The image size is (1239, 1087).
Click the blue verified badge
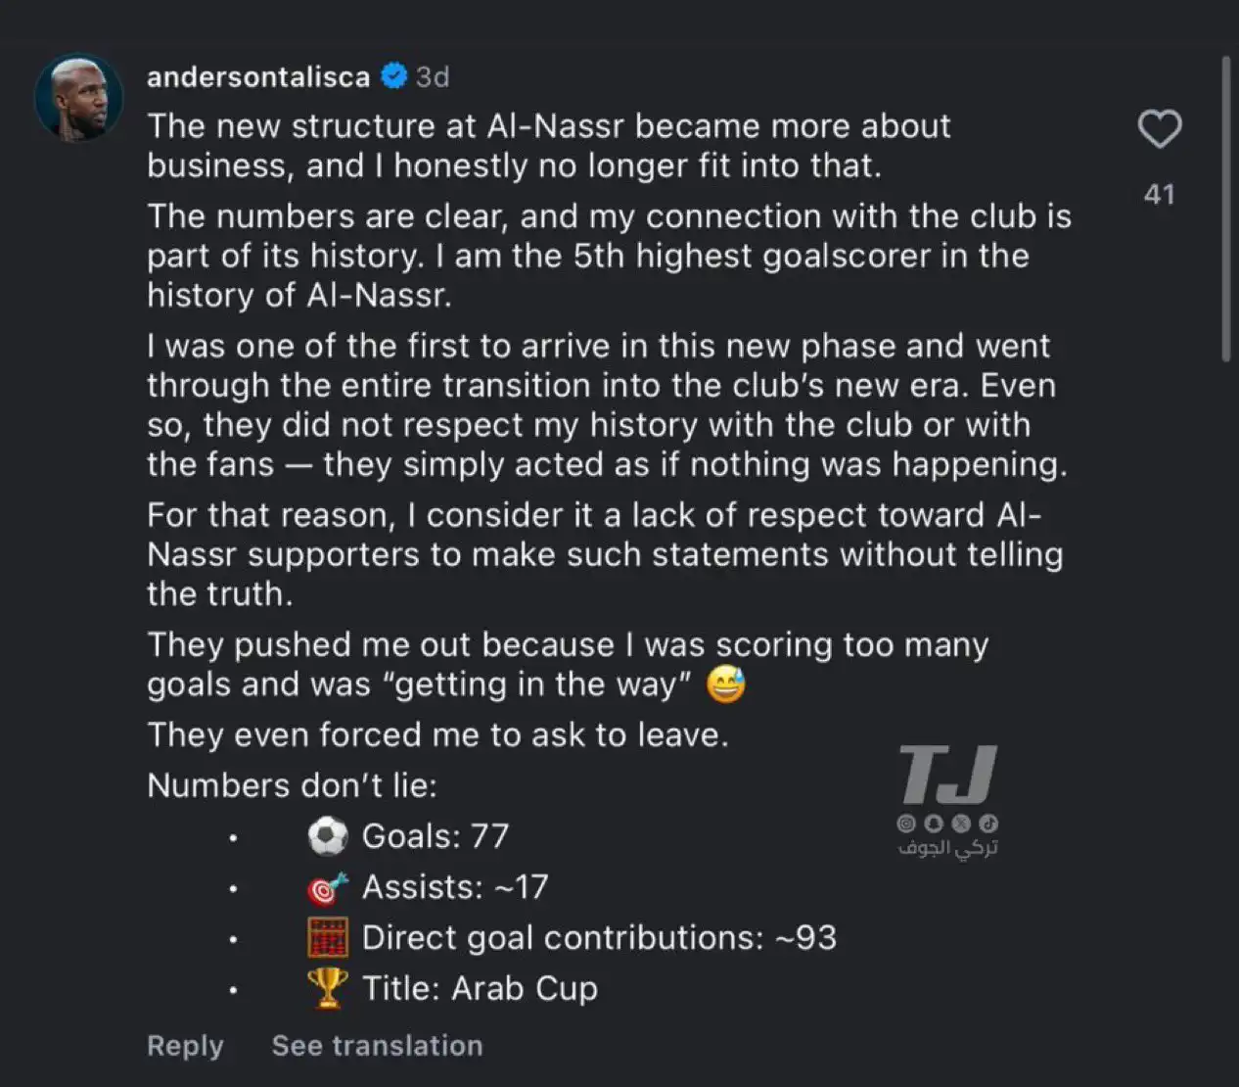[393, 76]
